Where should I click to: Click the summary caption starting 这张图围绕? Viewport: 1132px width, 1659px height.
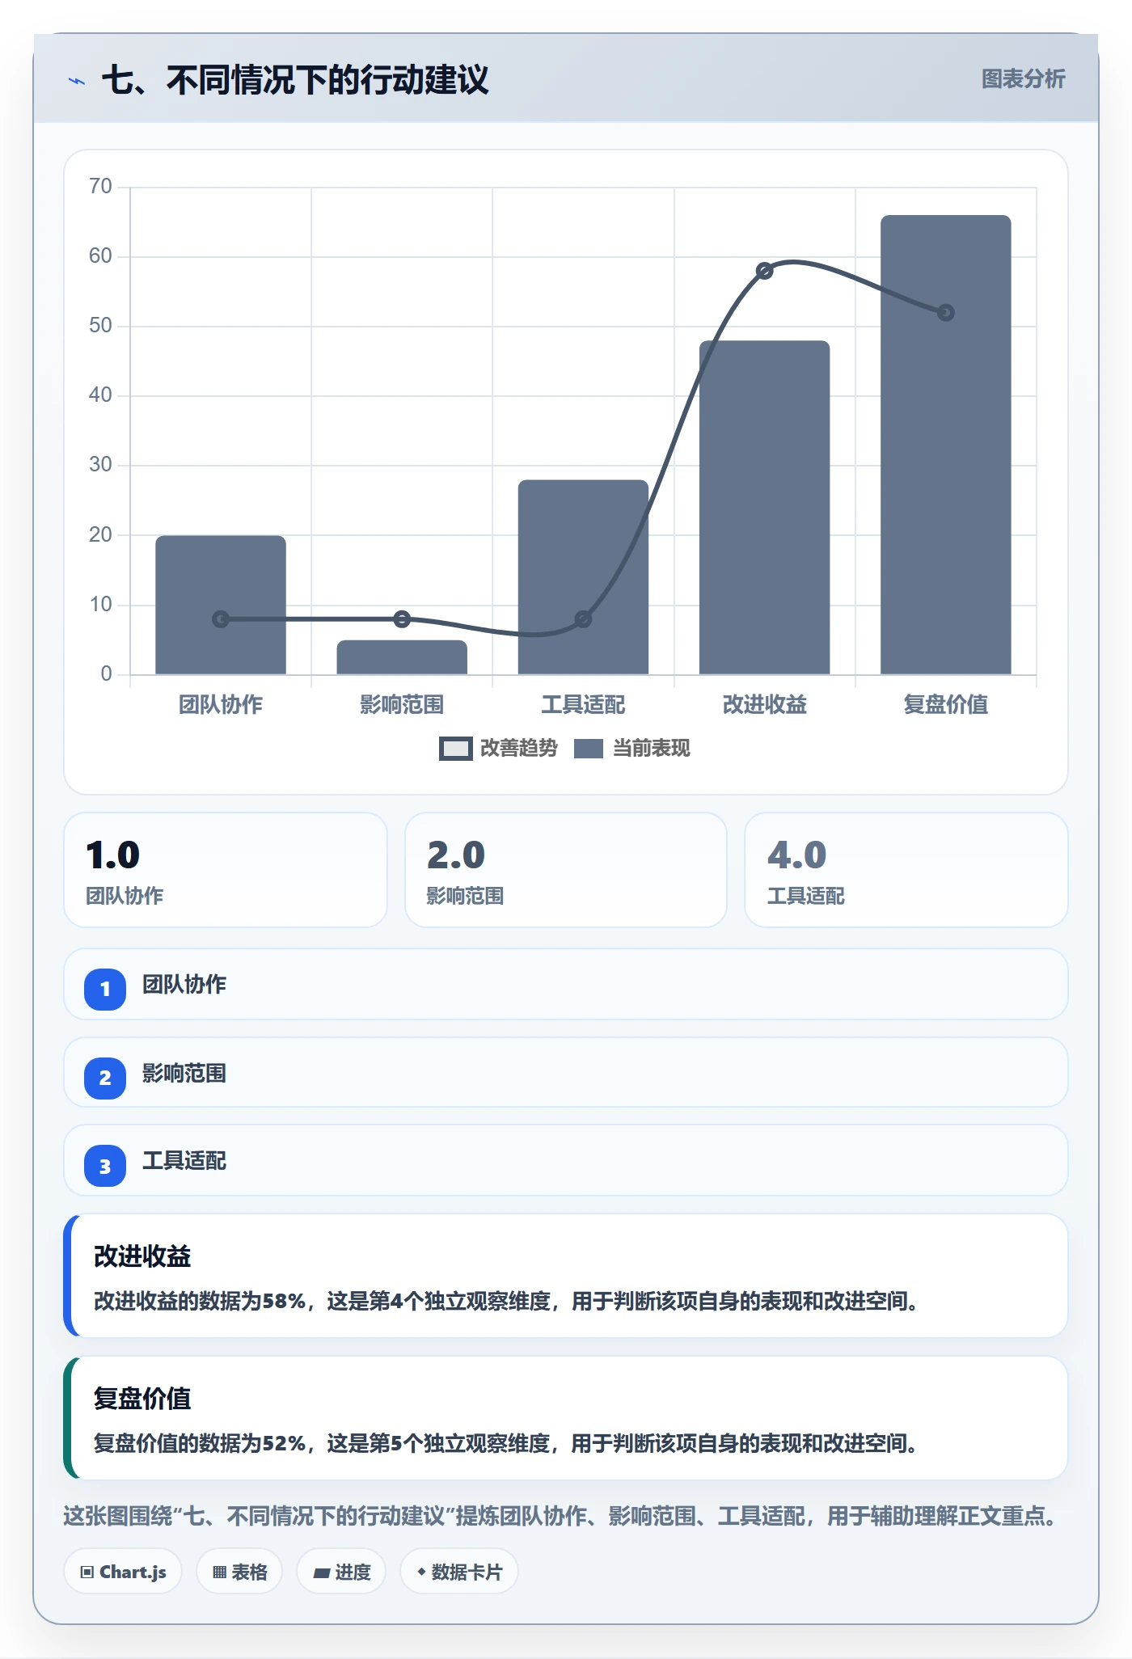tap(562, 1516)
